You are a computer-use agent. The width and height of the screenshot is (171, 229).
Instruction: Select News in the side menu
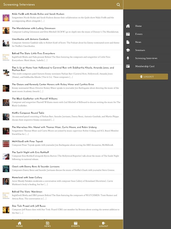tap(147, 42)
